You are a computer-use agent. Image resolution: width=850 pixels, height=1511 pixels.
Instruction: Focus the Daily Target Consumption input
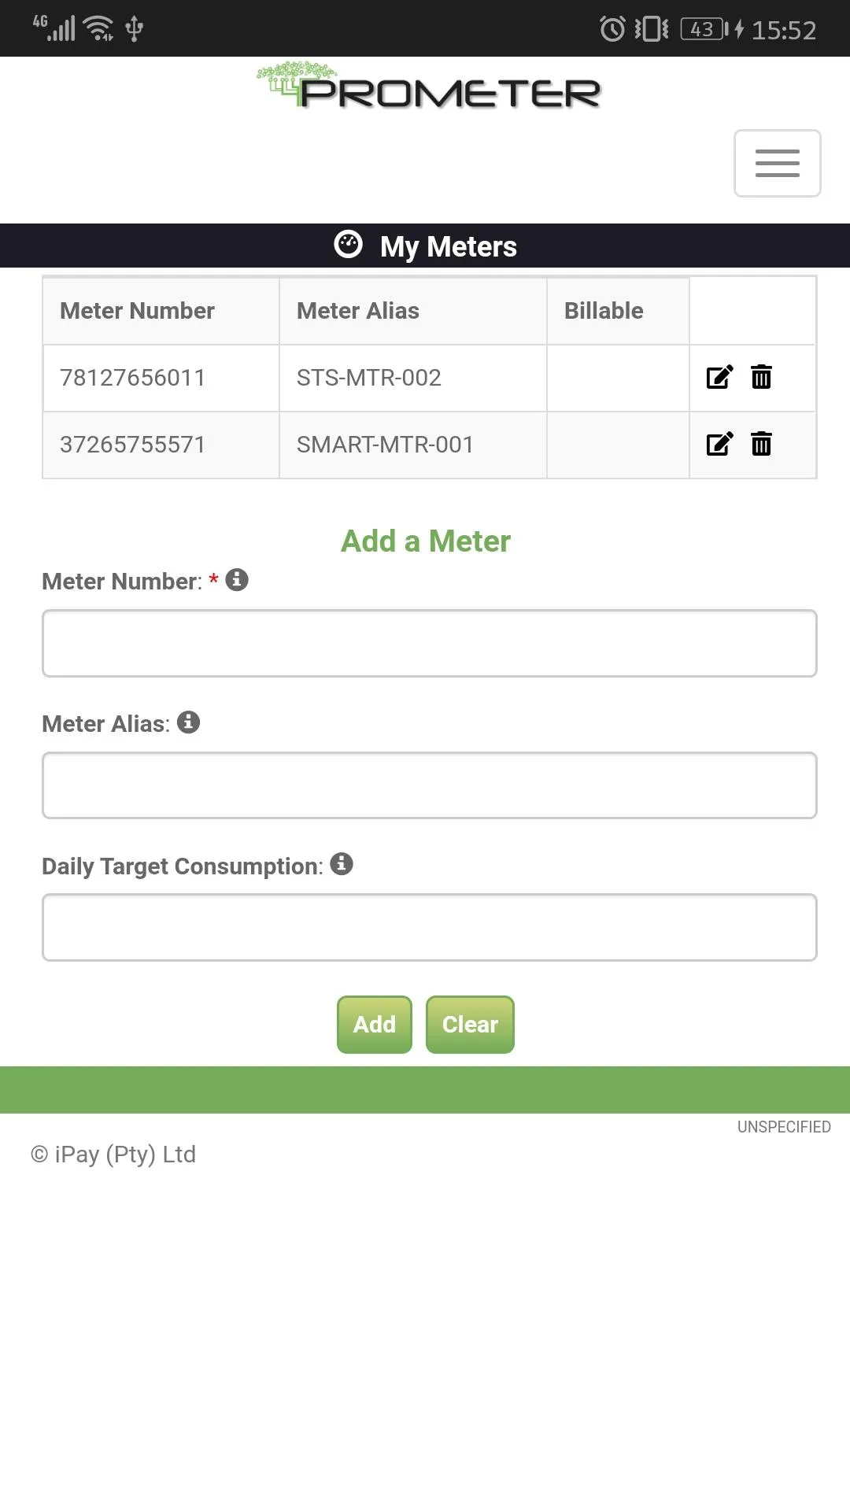(430, 927)
